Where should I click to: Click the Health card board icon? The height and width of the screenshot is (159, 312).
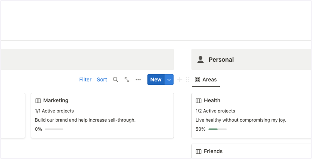pyautogui.click(x=199, y=101)
